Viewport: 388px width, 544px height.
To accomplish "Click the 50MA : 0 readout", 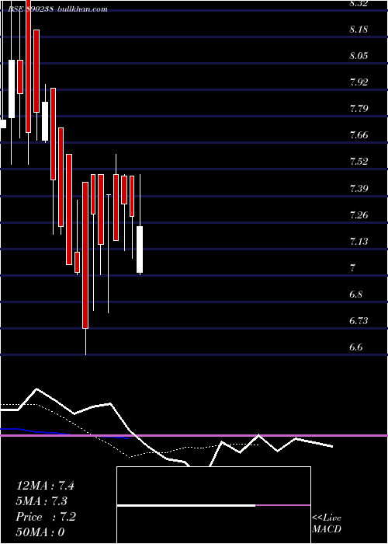I will (x=40, y=532).
